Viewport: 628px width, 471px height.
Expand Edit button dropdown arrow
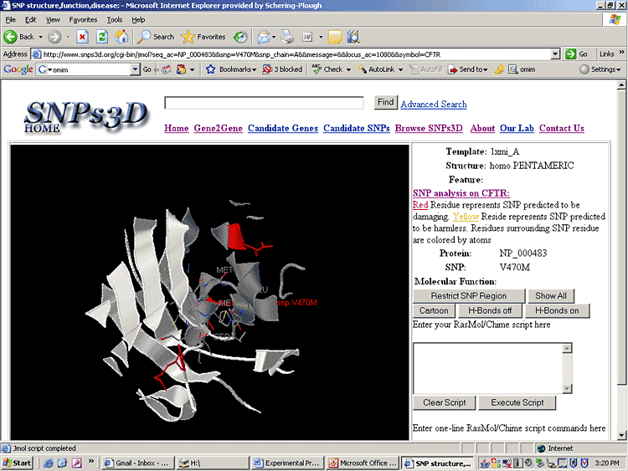click(x=321, y=37)
